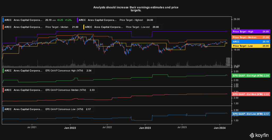Click the Koyfin logo icon
Image resolution: width=272 pixels, height=140 pixels.
click(x=252, y=136)
